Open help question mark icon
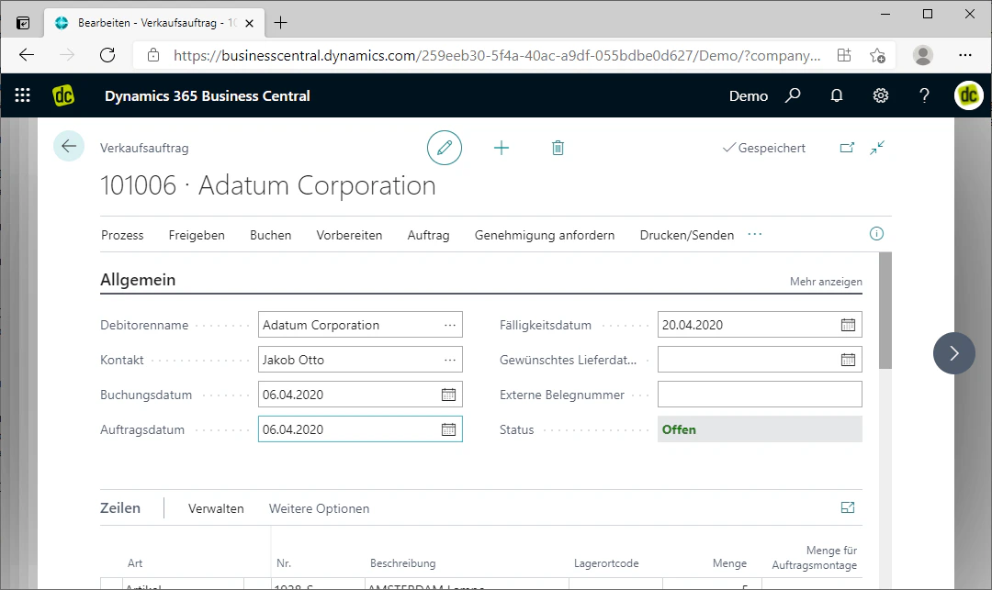992x590 pixels. (x=924, y=95)
